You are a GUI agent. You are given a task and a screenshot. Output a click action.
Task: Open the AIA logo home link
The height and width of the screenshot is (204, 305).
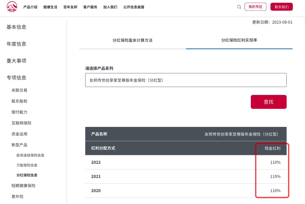tap(12, 7)
